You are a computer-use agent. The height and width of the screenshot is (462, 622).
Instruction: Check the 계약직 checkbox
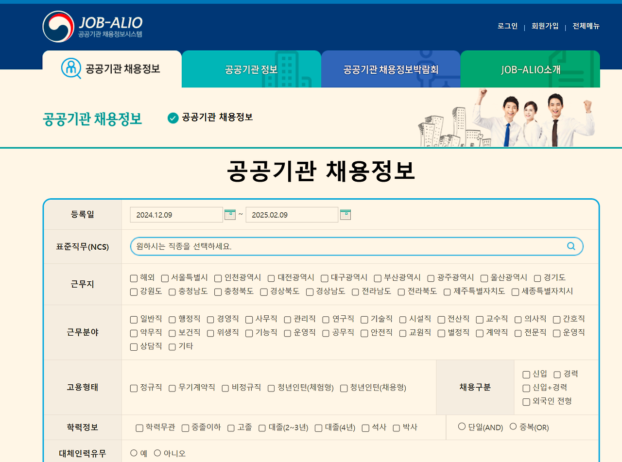click(x=480, y=333)
